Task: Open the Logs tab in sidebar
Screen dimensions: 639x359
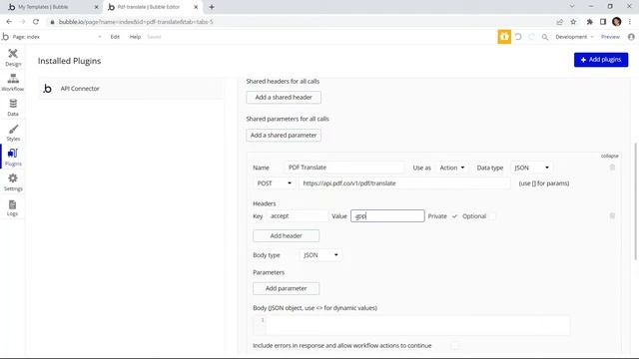Action: 13,207
